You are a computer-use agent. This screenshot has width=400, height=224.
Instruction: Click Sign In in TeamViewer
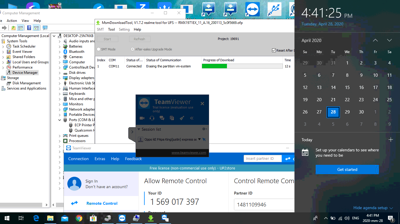pyautogui.click(x=92, y=181)
